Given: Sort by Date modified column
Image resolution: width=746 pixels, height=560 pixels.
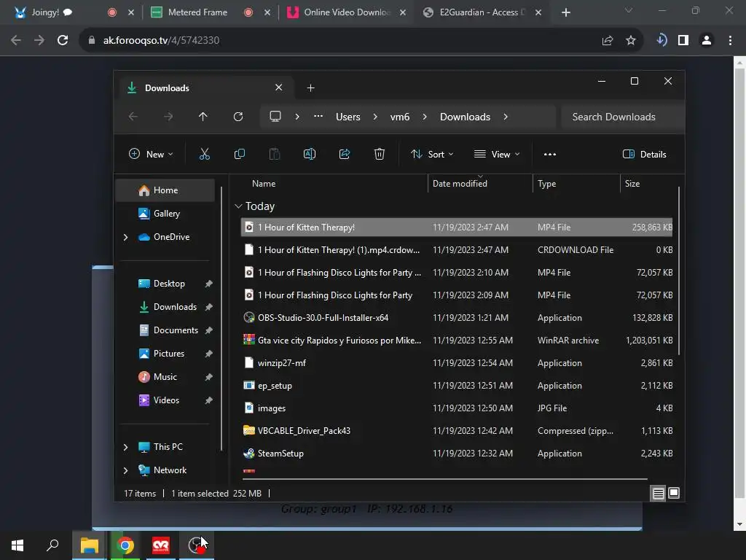Looking at the screenshot, I should point(460,183).
